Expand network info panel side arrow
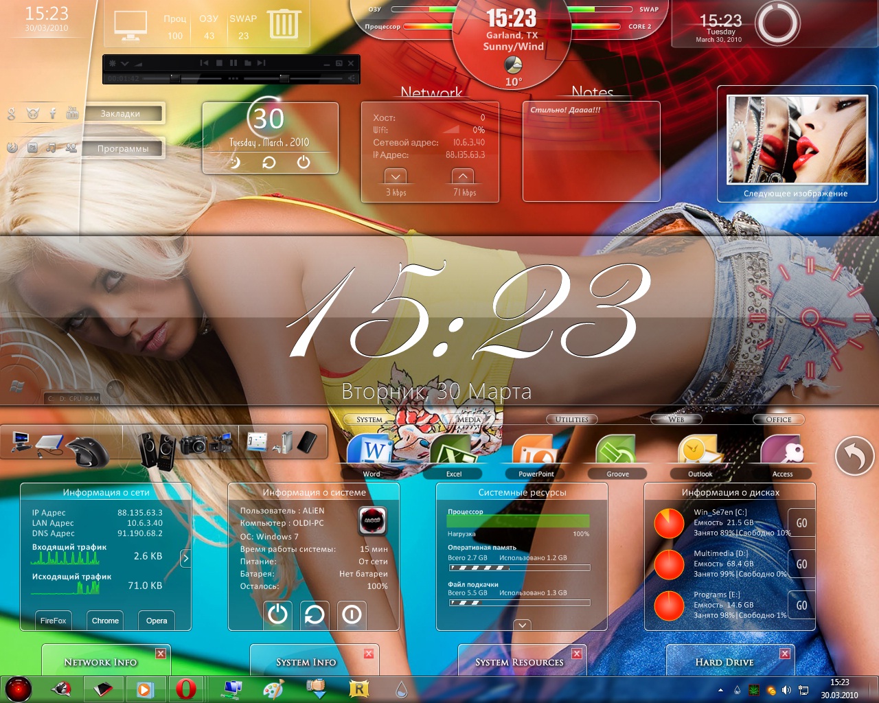Screen dimensions: 879x703 [x=185, y=558]
